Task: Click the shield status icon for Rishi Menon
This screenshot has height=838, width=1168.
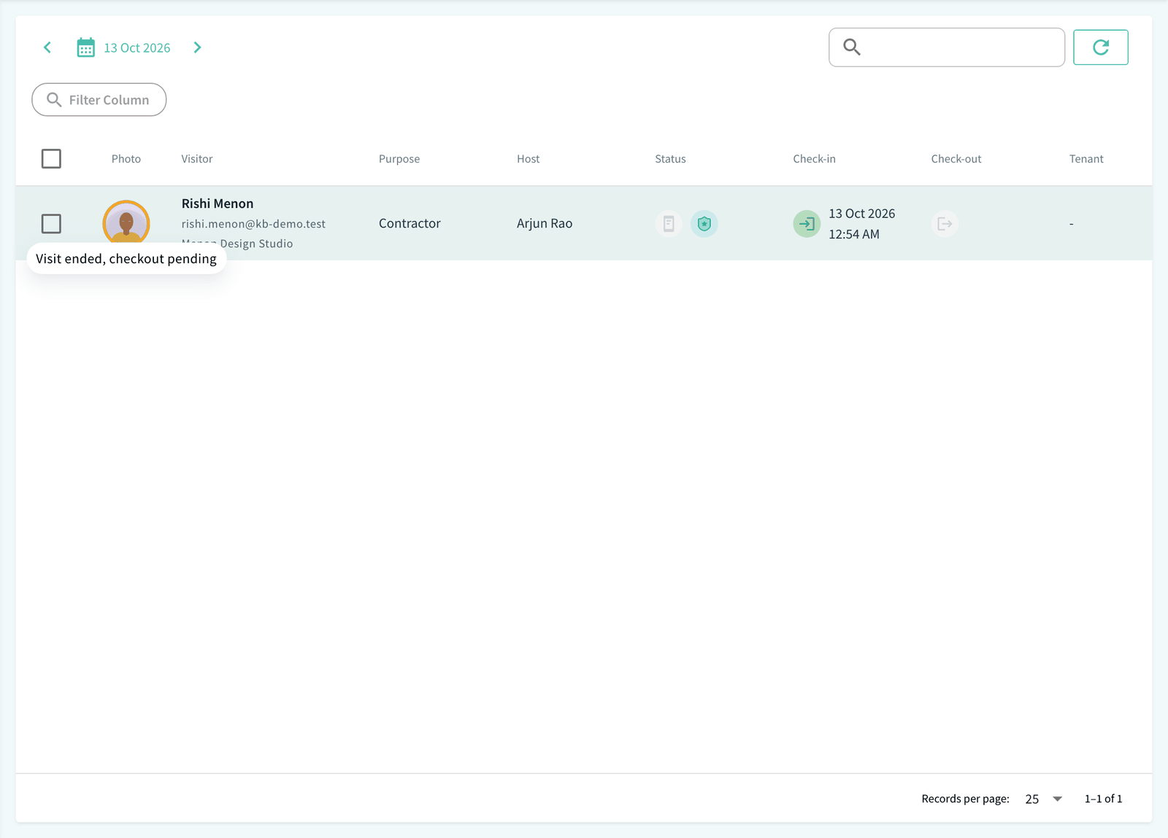Action: (704, 223)
